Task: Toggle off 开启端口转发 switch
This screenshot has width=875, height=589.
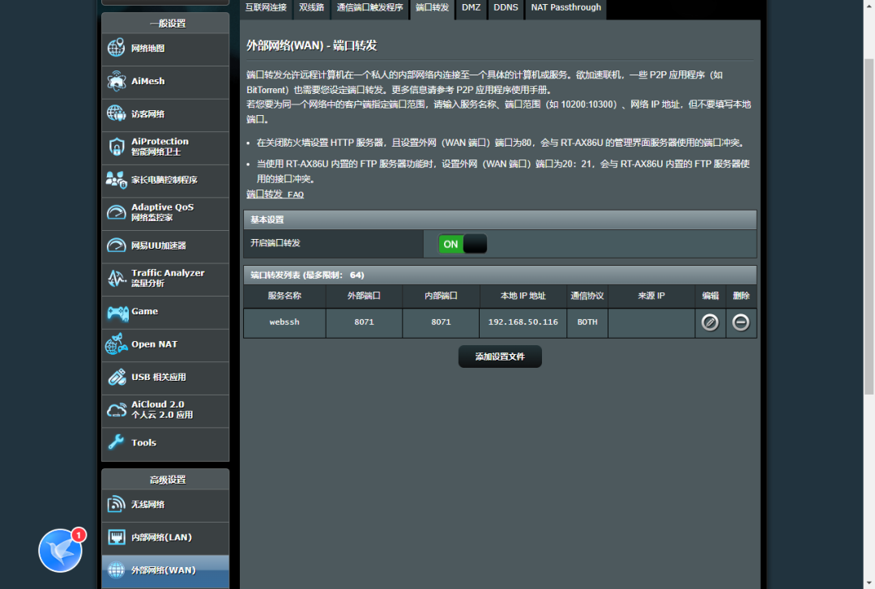Action: tap(462, 243)
